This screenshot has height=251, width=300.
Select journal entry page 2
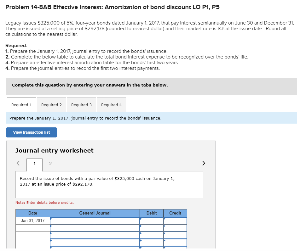(50, 164)
